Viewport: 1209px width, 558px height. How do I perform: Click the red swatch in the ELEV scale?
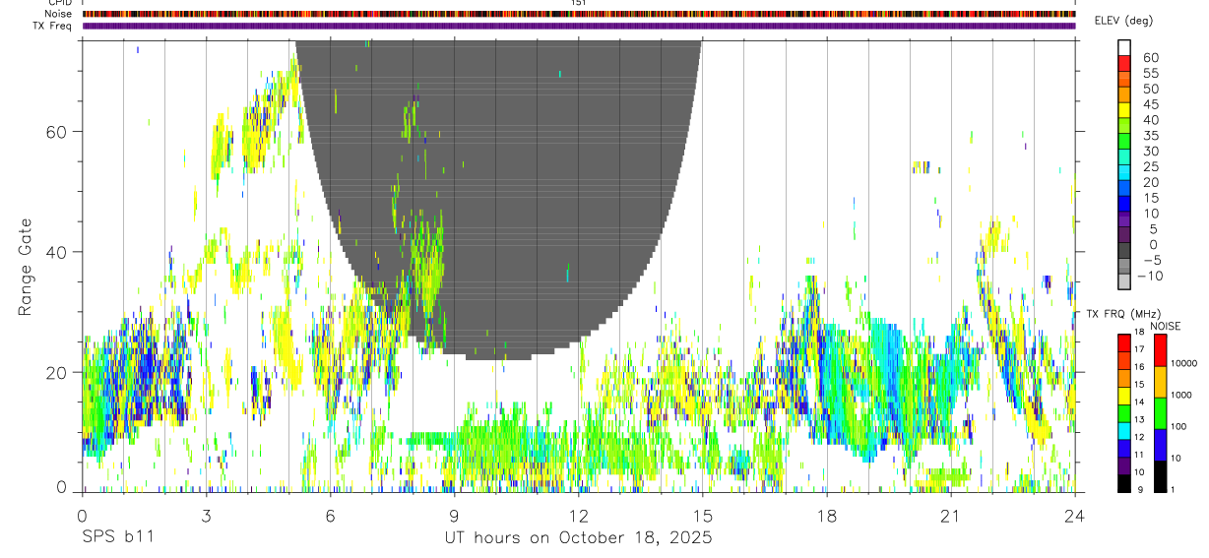tap(1124, 62)
